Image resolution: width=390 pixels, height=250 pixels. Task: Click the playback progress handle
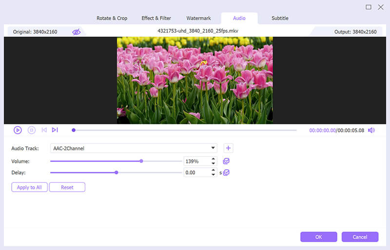click(74, 130)
